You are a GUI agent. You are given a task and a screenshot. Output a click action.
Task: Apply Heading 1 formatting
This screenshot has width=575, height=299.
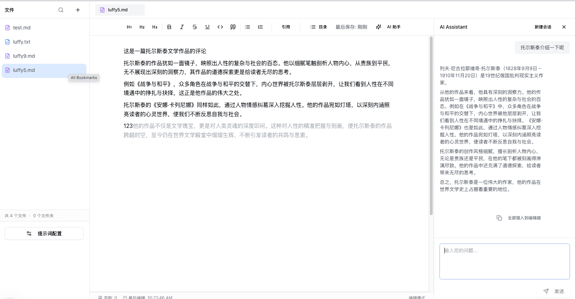pos(129,27)
